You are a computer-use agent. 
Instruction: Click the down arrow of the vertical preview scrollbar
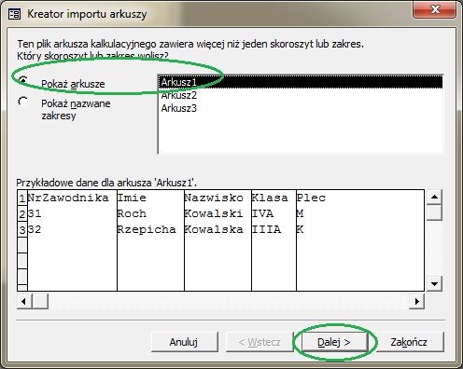point(434,283)
